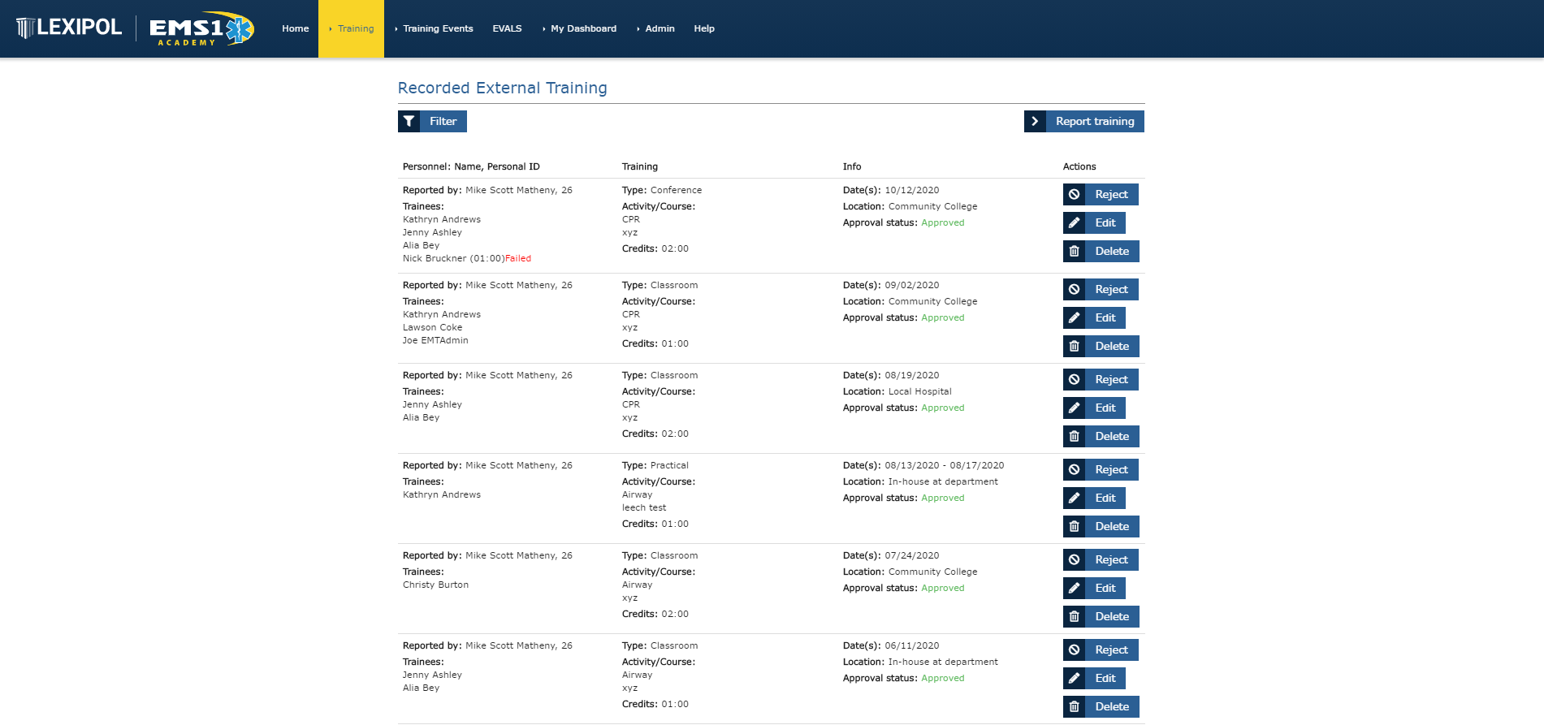Edit the Practical Airway leech test training
The height and width of the screenshot is (725, 1544).
click(1094, 498)
